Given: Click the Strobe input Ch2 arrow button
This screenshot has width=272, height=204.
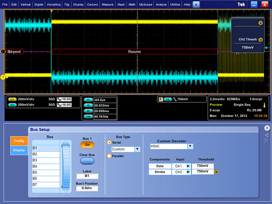Looking at the screenshot, I should 187,172.
